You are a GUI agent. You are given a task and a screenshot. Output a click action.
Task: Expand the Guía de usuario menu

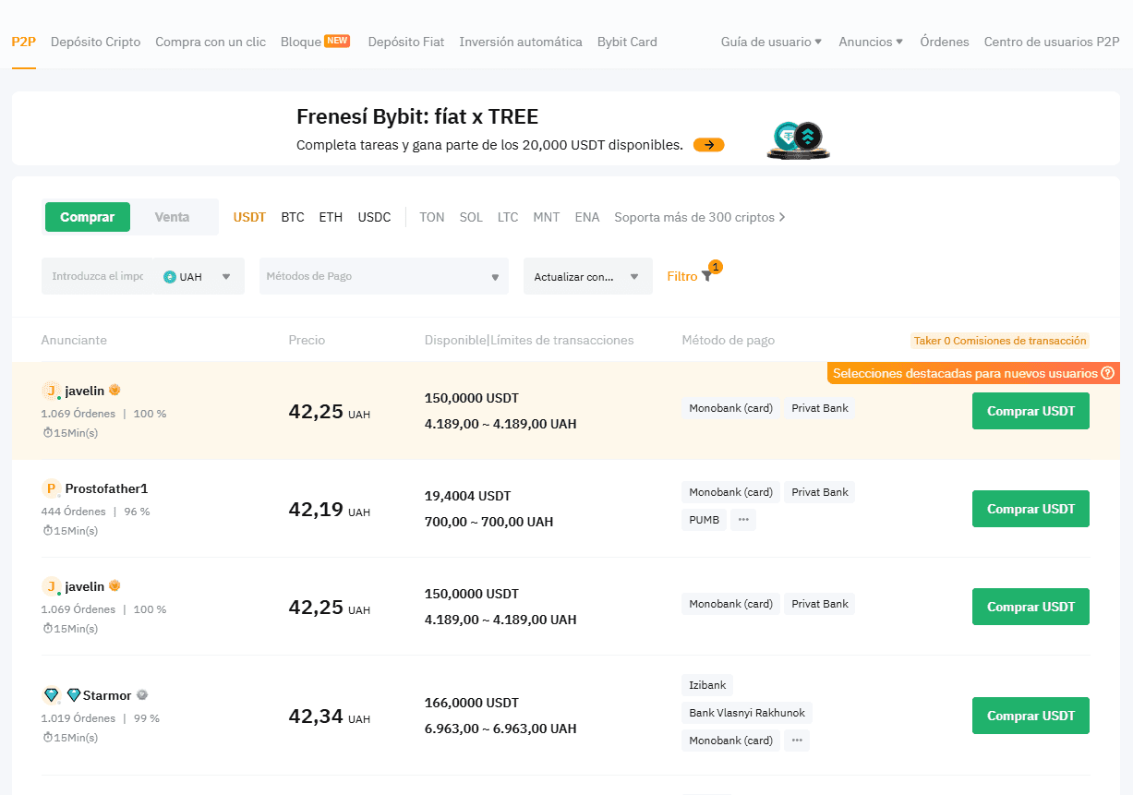click(771, 42)
